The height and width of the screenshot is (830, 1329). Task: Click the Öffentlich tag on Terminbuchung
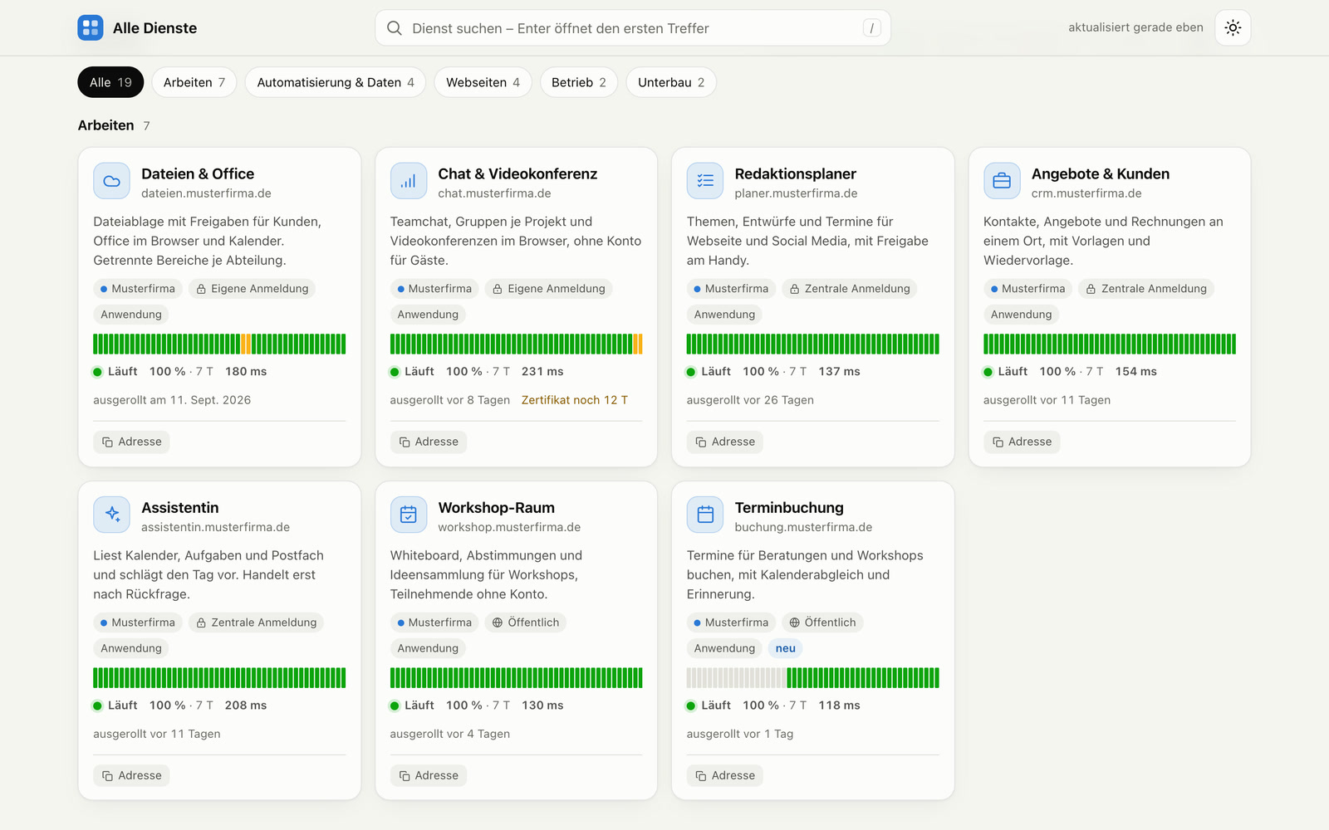point(822,622)
